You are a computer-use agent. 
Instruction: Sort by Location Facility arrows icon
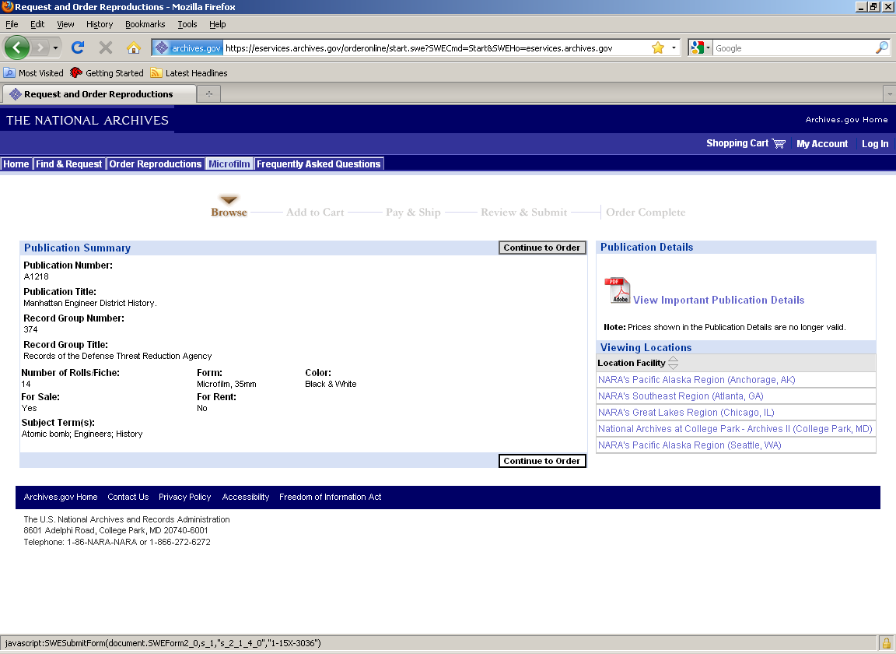point(673,363)
